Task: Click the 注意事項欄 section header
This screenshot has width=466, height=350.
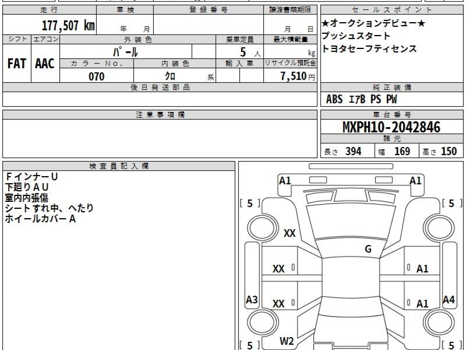Action: point(160,115)
